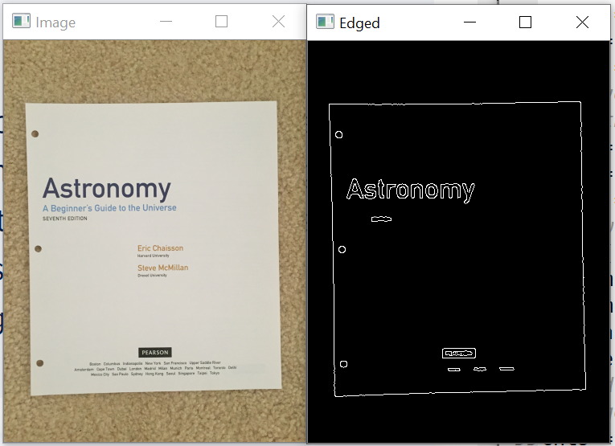Viewport: 615px width, 446px height.
Task: Maximize the Edged window
Action: pyautogui.click(x=525, y=23)
